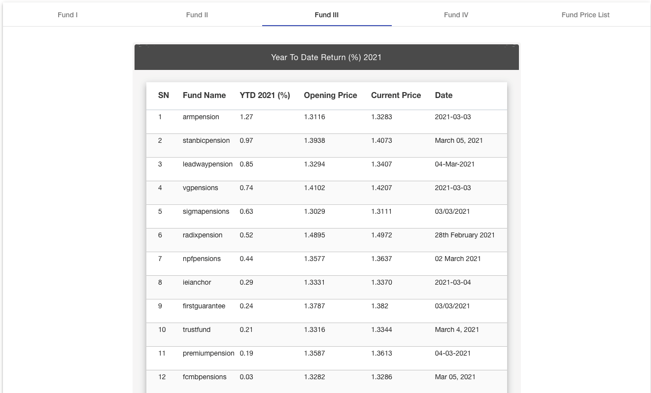Click the Opening Price column header

(330, 96)
